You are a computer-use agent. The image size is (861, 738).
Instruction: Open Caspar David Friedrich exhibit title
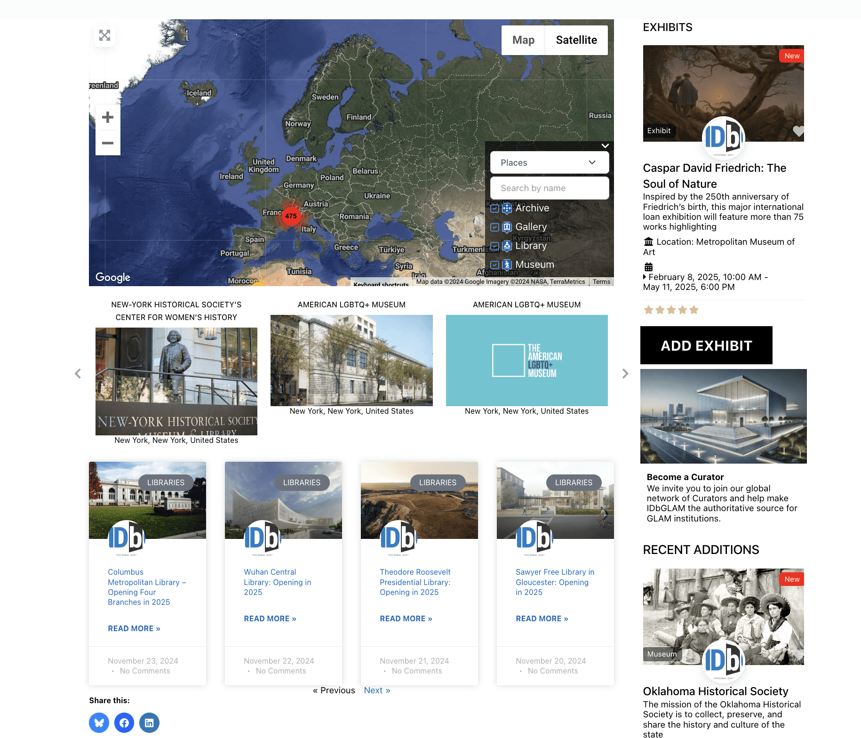click(715, 176)
